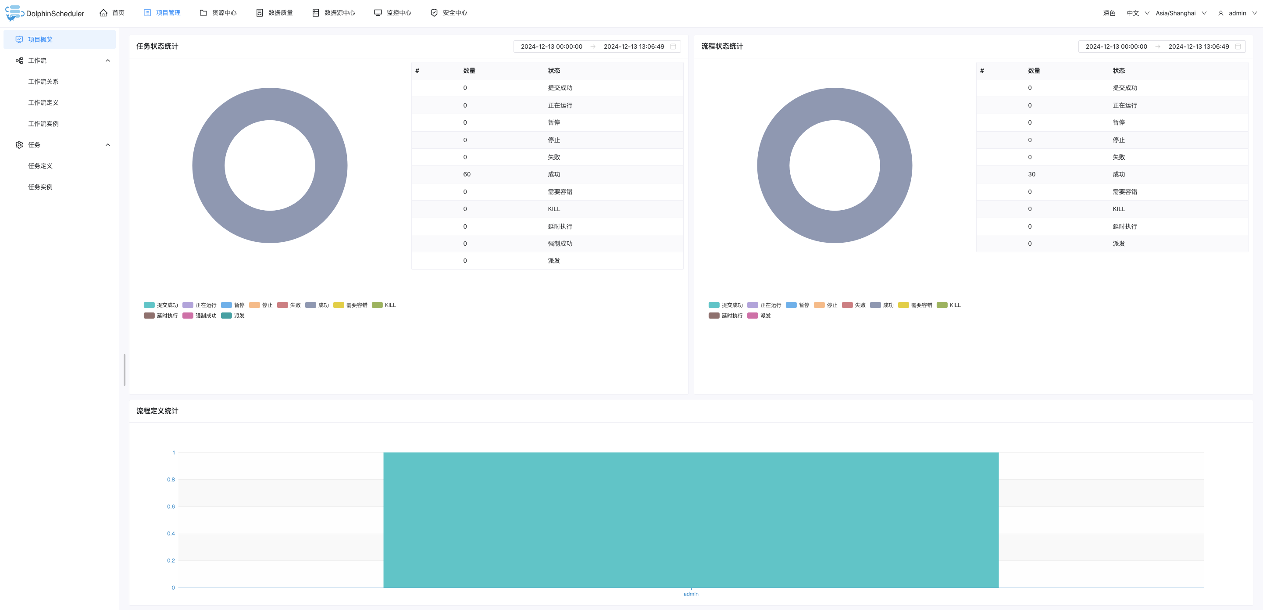Click task status start date field
Screen dimensions: 1263x610
coord(551,47)
